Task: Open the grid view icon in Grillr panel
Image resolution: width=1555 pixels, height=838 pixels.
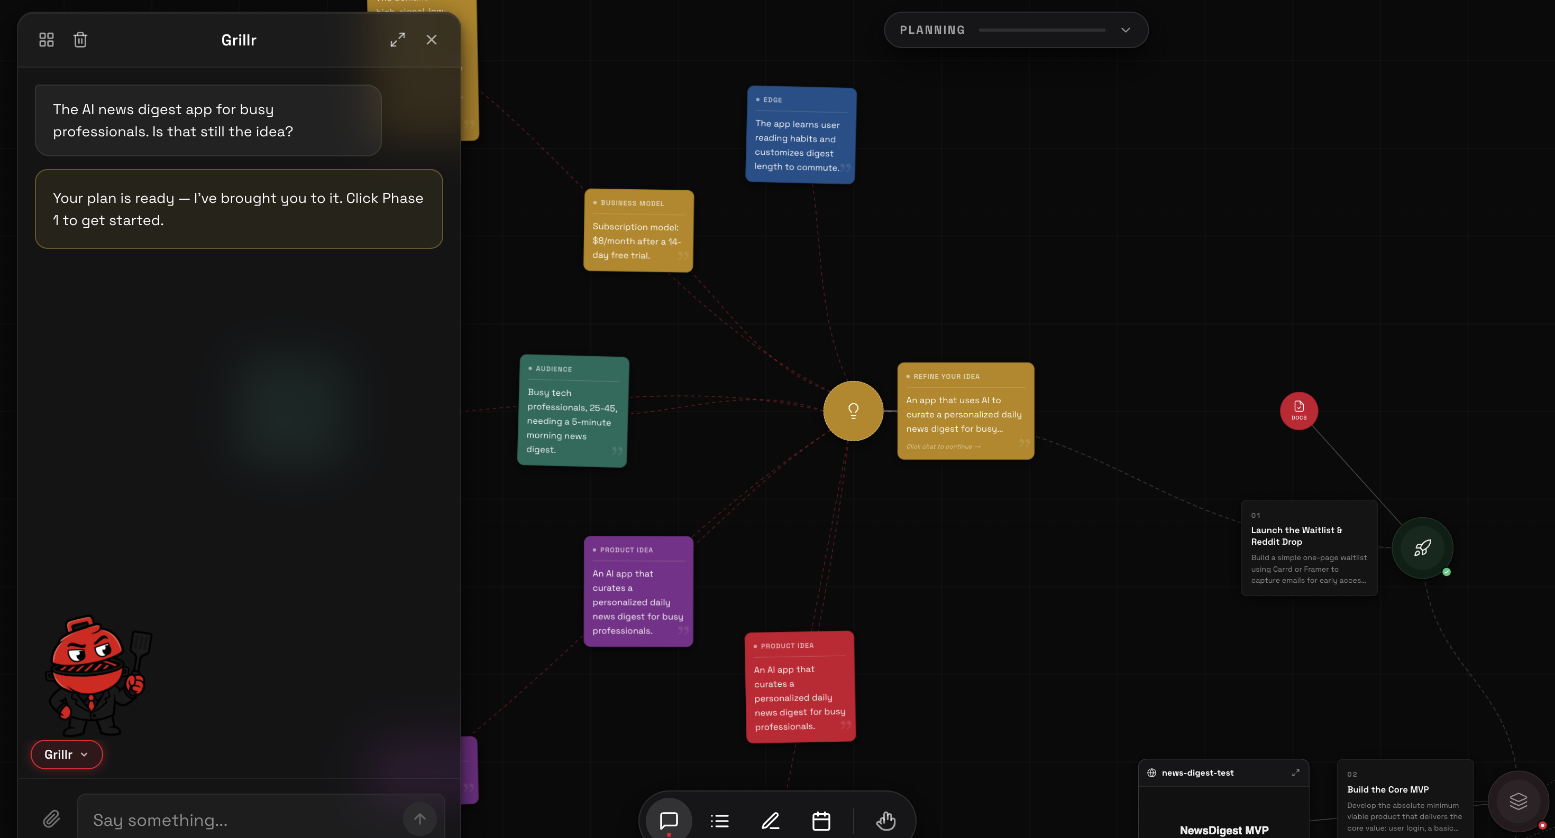Action: [47, 40]
